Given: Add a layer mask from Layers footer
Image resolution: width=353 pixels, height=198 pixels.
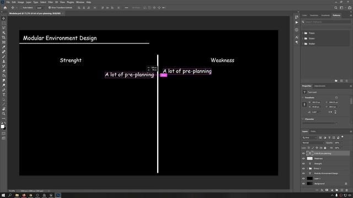Looking at the screenshot, I should [327, 190].
